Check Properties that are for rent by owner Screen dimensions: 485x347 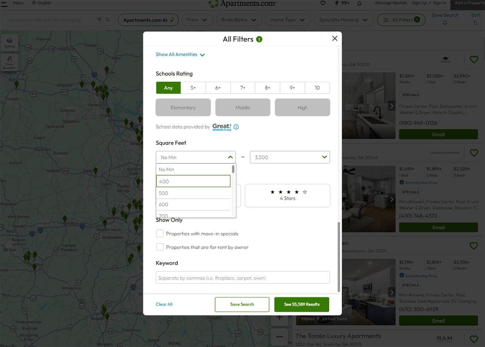[160, 247]
